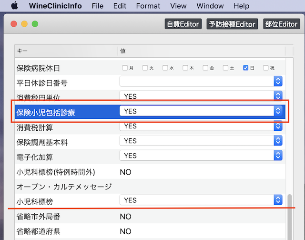This screenshot has width=305, height=240.
Task: Open the 自費Editor
Action: 182,24
